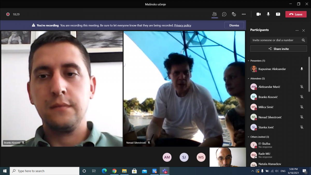Open More options ellipsis in Participants panel
311x175 pixels.
(297, 30)
